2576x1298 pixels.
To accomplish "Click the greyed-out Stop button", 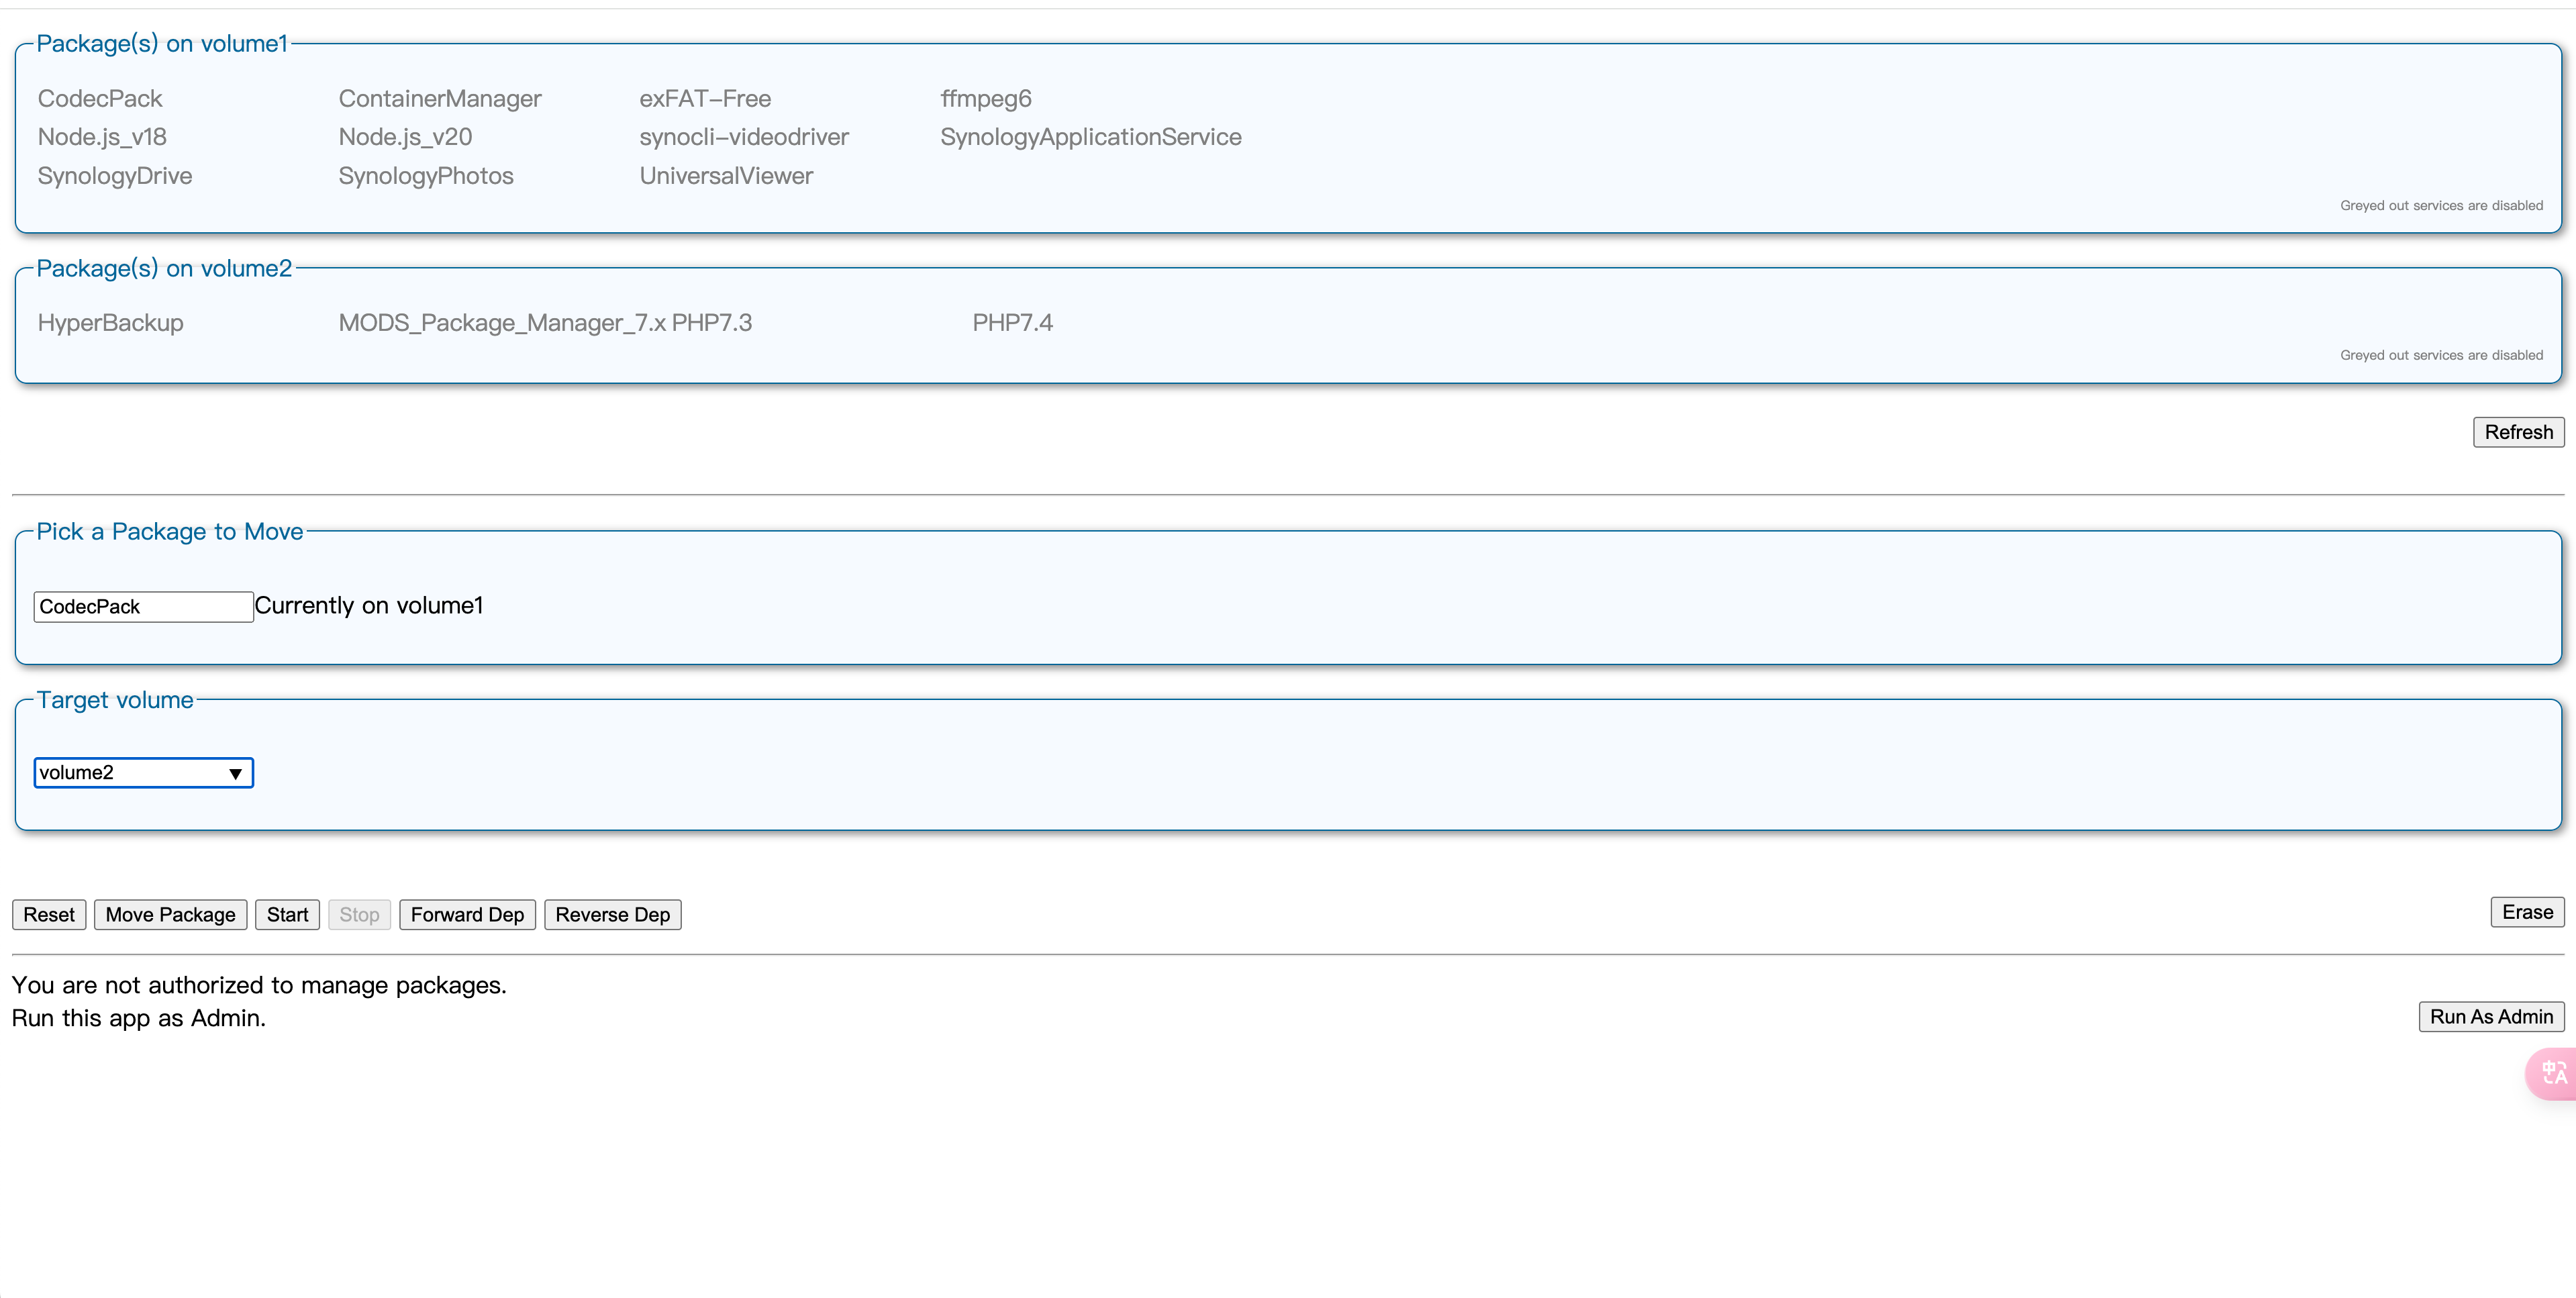I will (x=359, y=914).
